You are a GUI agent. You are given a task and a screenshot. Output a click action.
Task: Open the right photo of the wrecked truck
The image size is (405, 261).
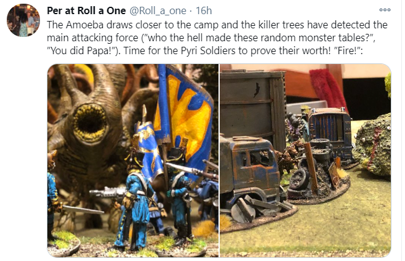click(x=305, y=161)
